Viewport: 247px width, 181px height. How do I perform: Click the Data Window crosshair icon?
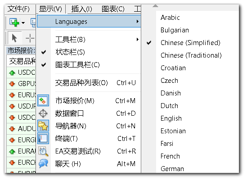click(x=43, y=113)
